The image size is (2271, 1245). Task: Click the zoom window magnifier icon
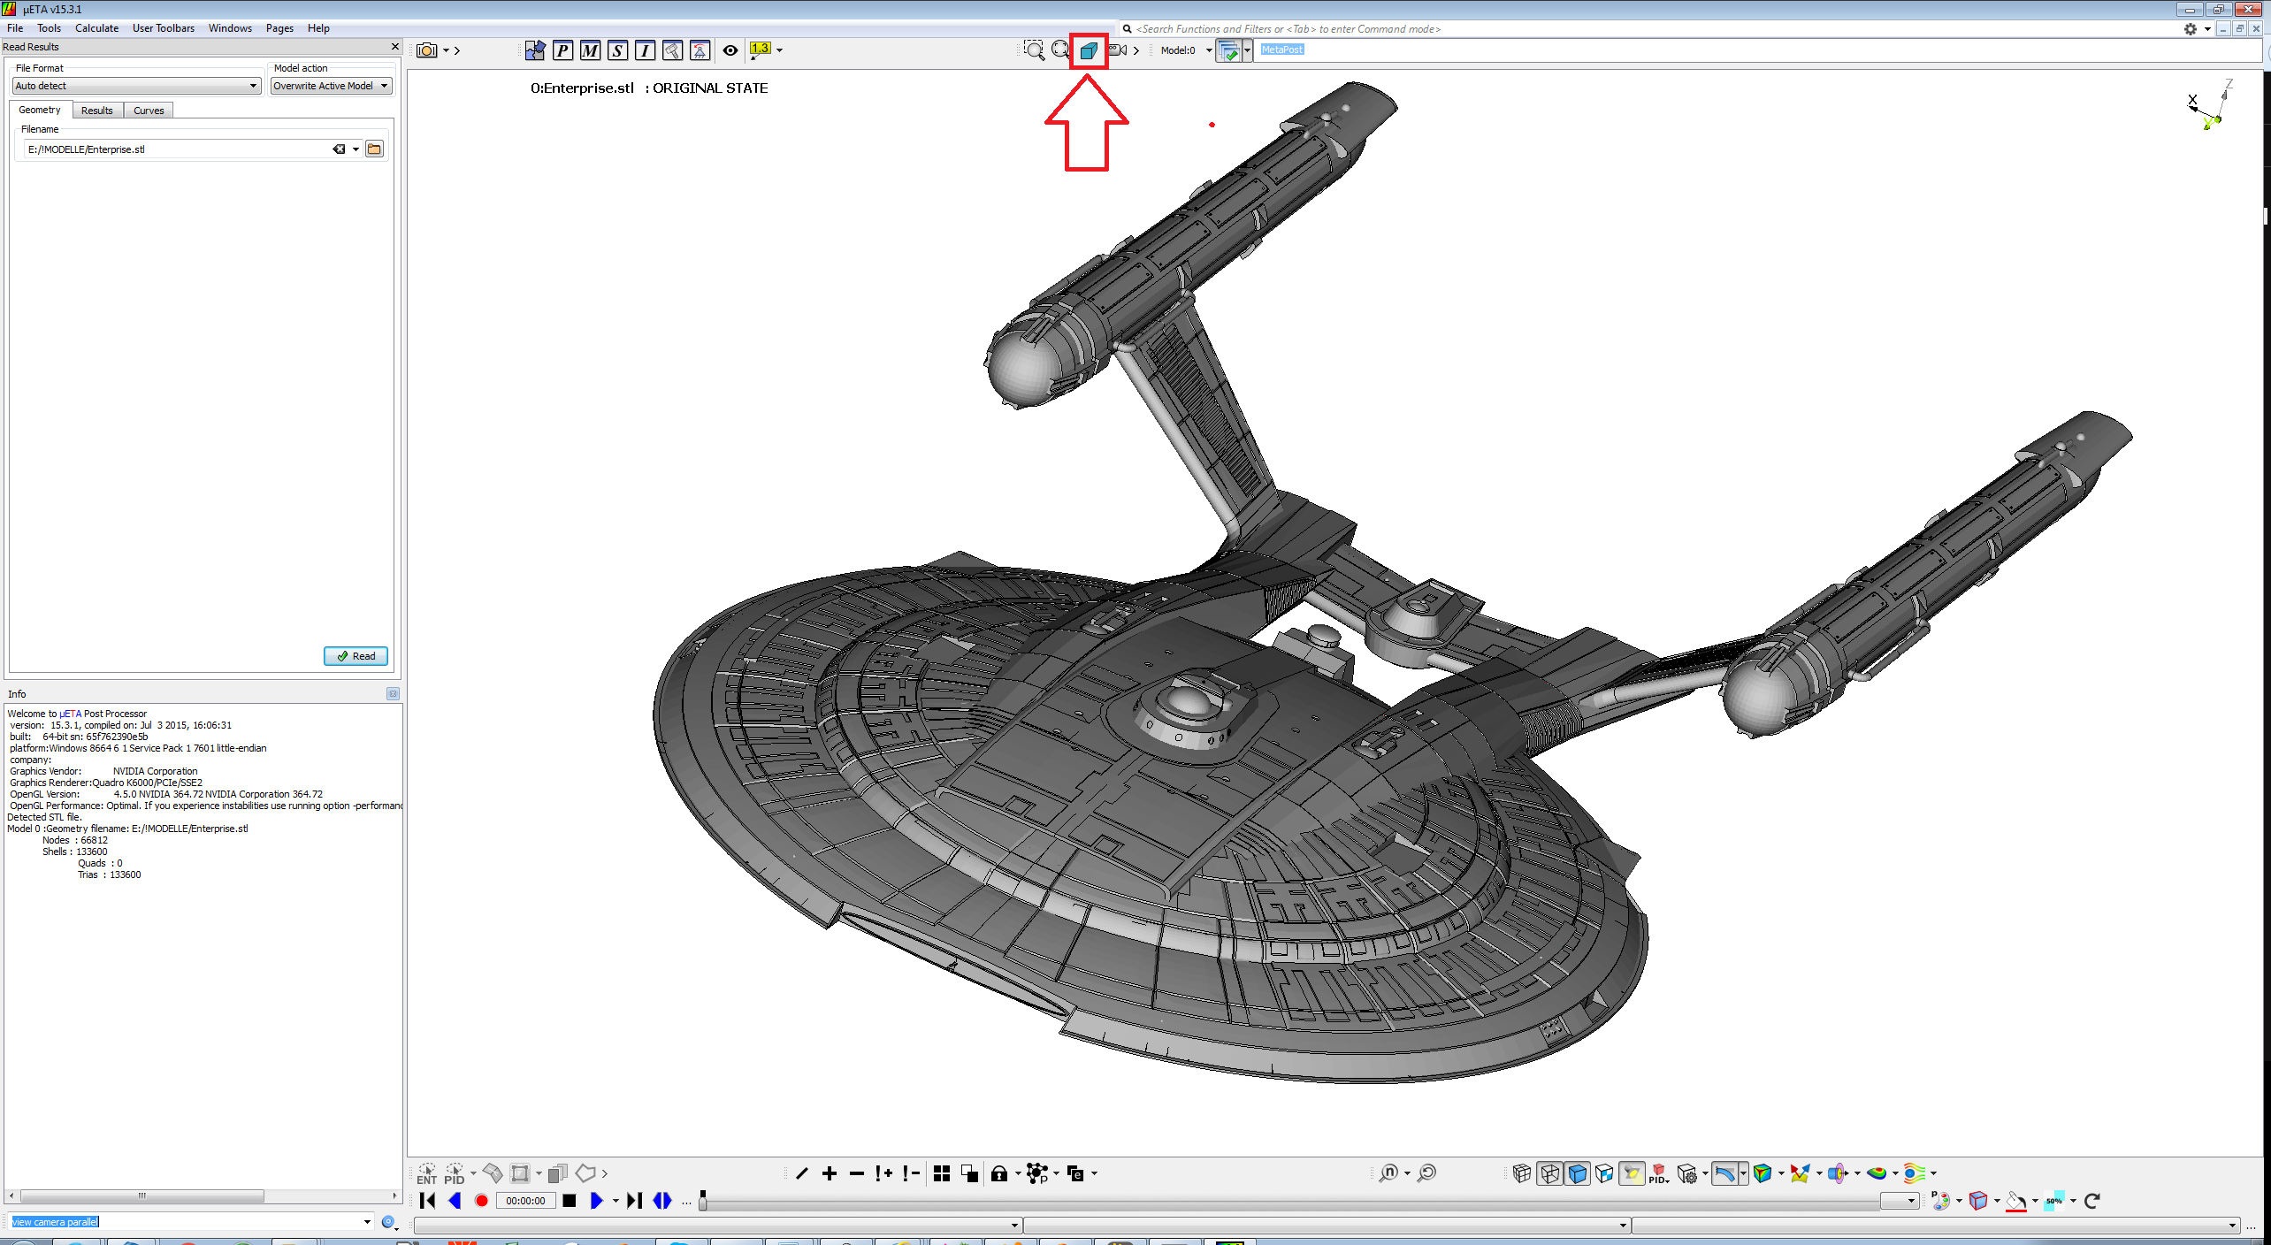pyautogui.click(x=1034, y=50)
